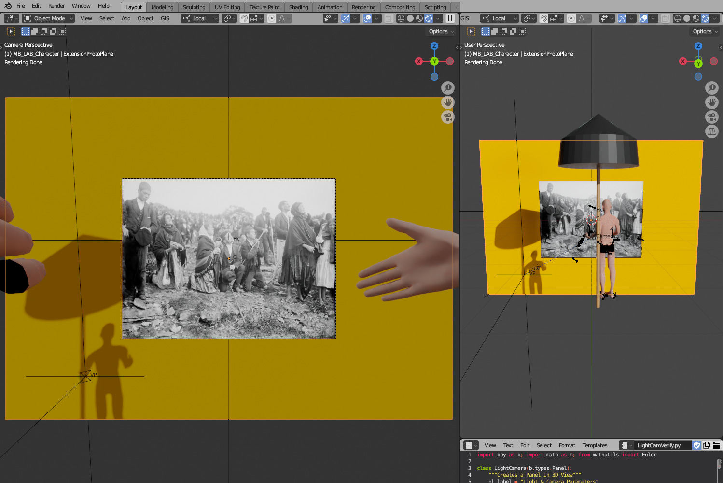Toggle fake user shield for LightCamVerify.py

coord(696,445)
